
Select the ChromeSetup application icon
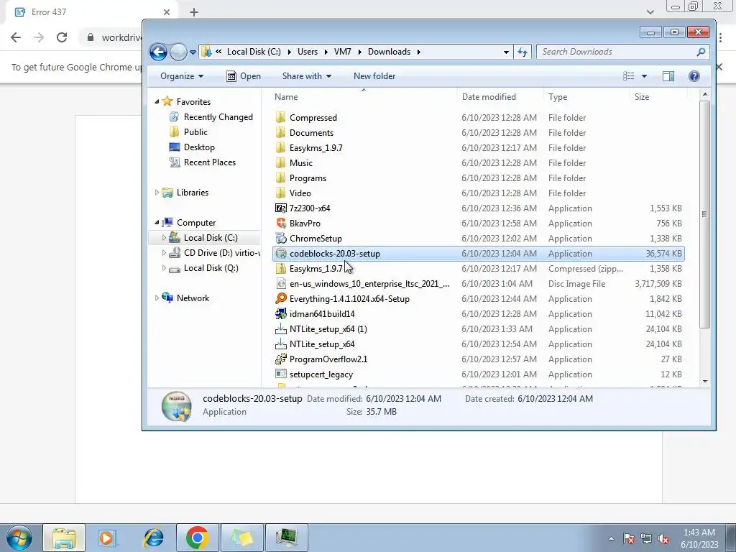click(x=281, y=238)
